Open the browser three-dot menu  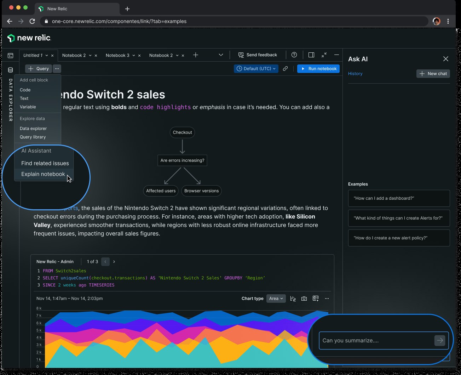click(x=448, y=21)
